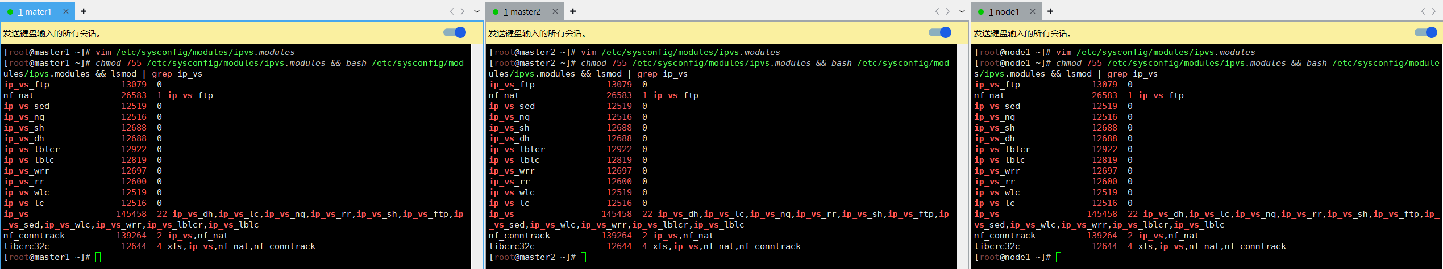
Task: Add new tab beside node1
Action: tap(1050, 11)
